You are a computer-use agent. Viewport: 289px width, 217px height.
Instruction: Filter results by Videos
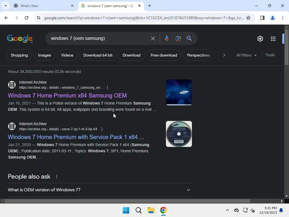click(x=67, y=55)
